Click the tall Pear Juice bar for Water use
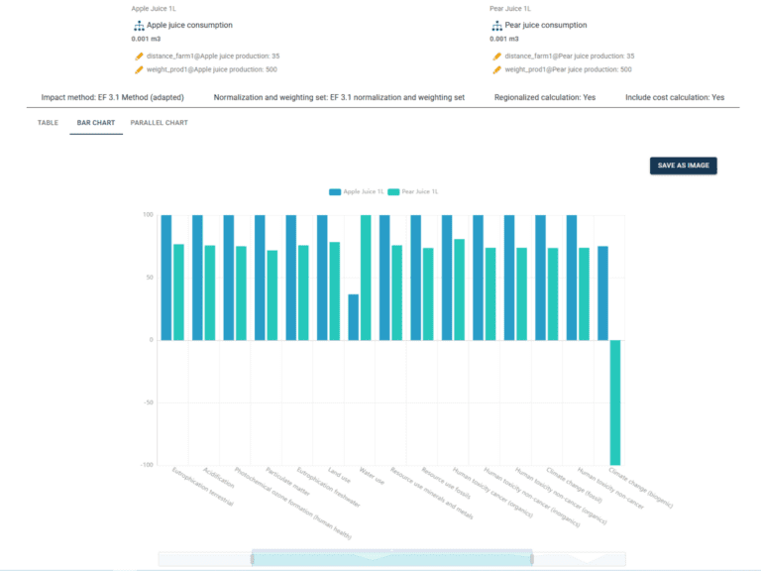The image size is (761, 571). [x=366, y=278]
